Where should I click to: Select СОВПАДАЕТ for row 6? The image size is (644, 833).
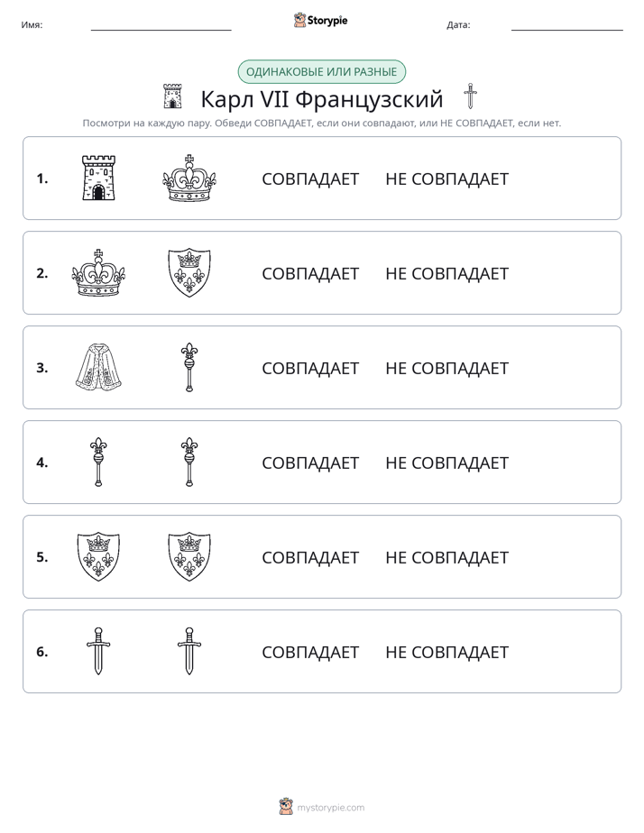(310, 652)
